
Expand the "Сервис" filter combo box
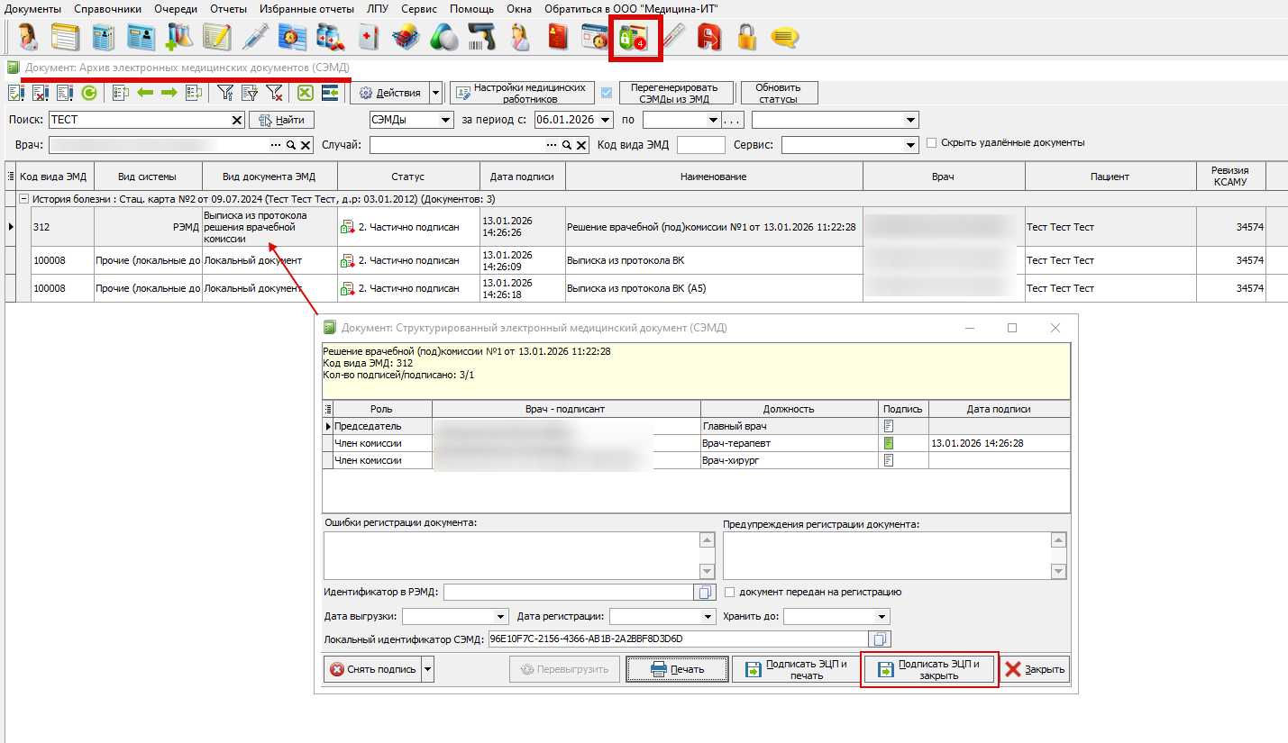pos(910,146)
